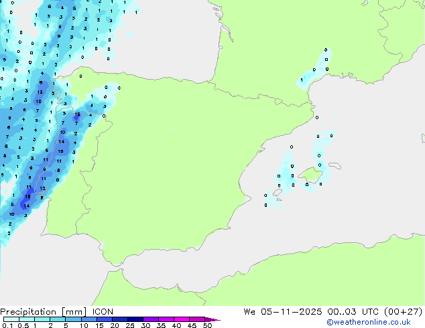This screenshot has height=328, width=425.
Task: Click the legend scale label '40'
Action: [176, 325]
